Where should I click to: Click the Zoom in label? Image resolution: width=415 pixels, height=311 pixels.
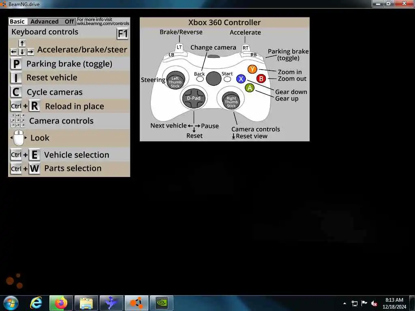pyautogui.click(x=289, y=72)
